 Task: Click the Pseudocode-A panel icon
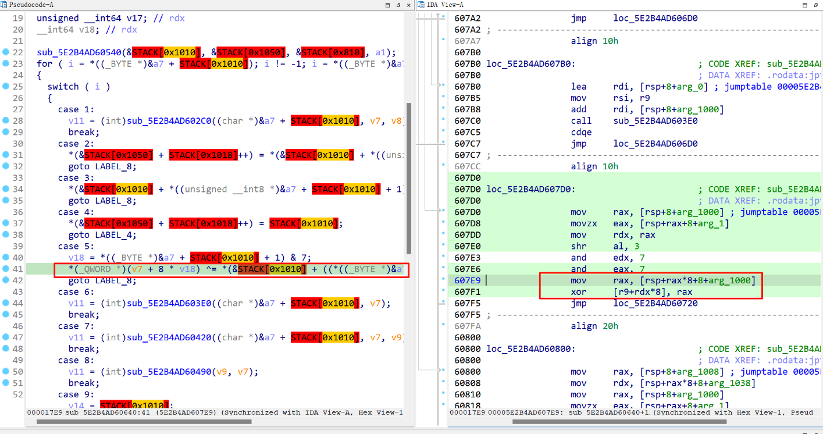(x=5, y=5)
